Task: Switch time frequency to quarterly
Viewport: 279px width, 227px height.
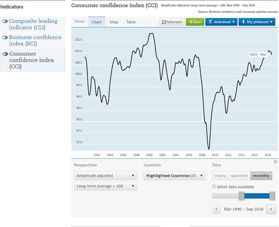Action: [x=239, y=176]
